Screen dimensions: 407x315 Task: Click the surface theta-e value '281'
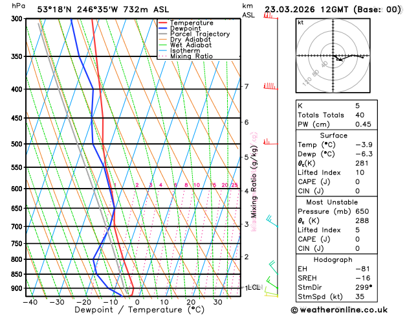click(362, 163)
